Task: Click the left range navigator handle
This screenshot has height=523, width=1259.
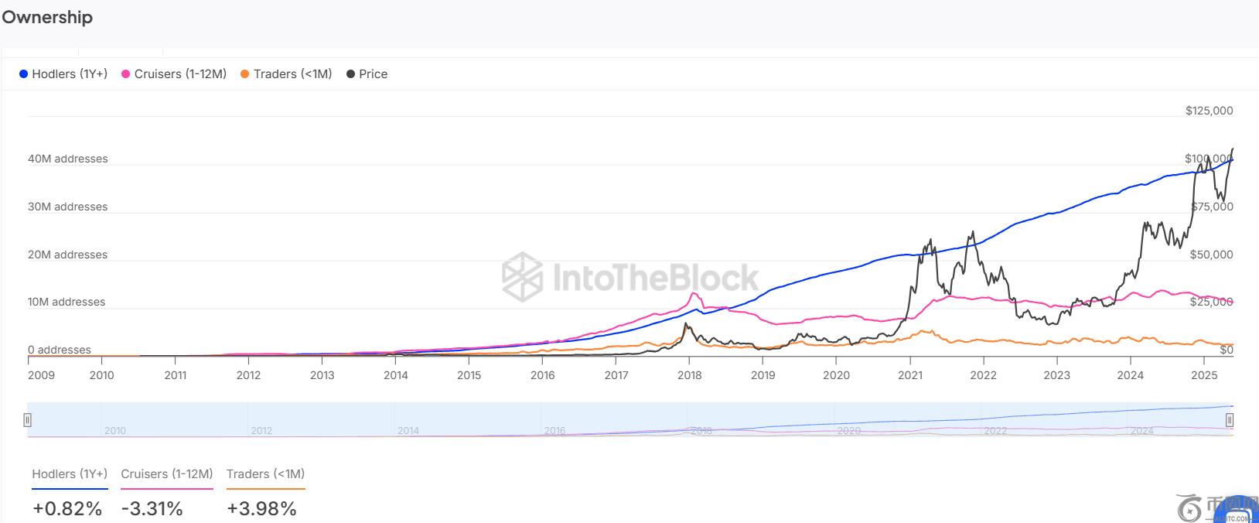Action: coord(28,420)
